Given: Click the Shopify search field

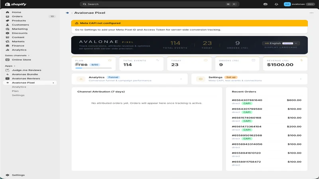Looking at the screenshot, I should coord(159,4).
